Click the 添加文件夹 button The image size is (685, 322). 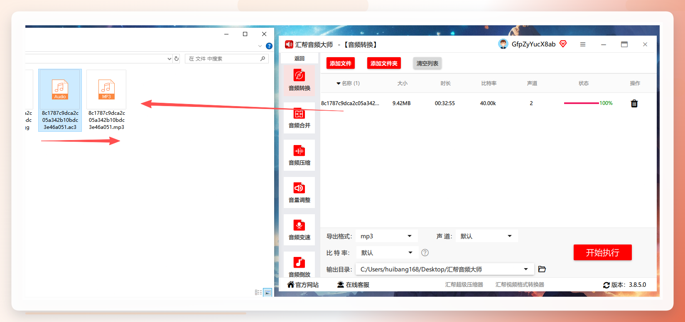(384, 63)
